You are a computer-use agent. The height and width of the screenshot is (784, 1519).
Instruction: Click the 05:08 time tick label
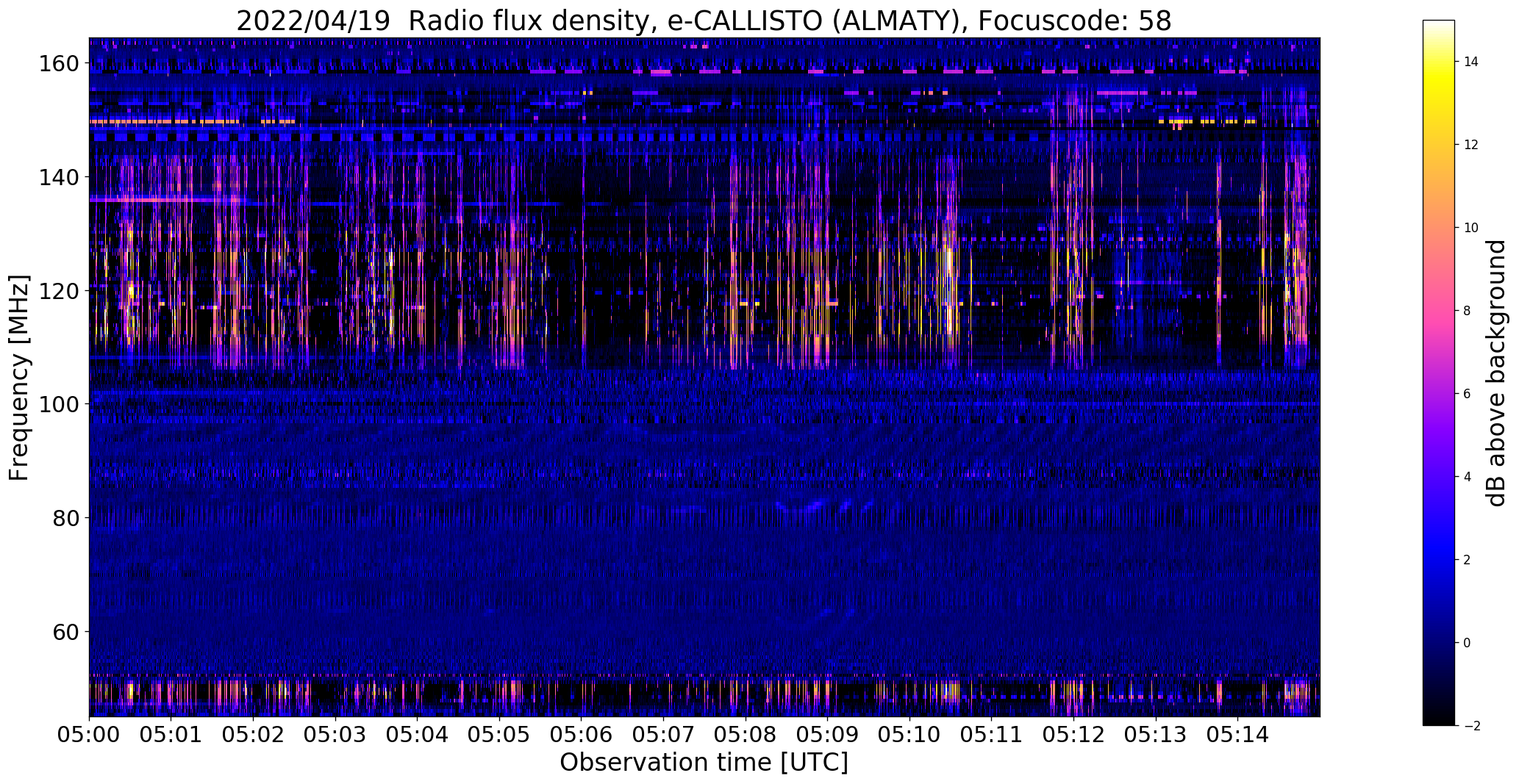(746, 736)
